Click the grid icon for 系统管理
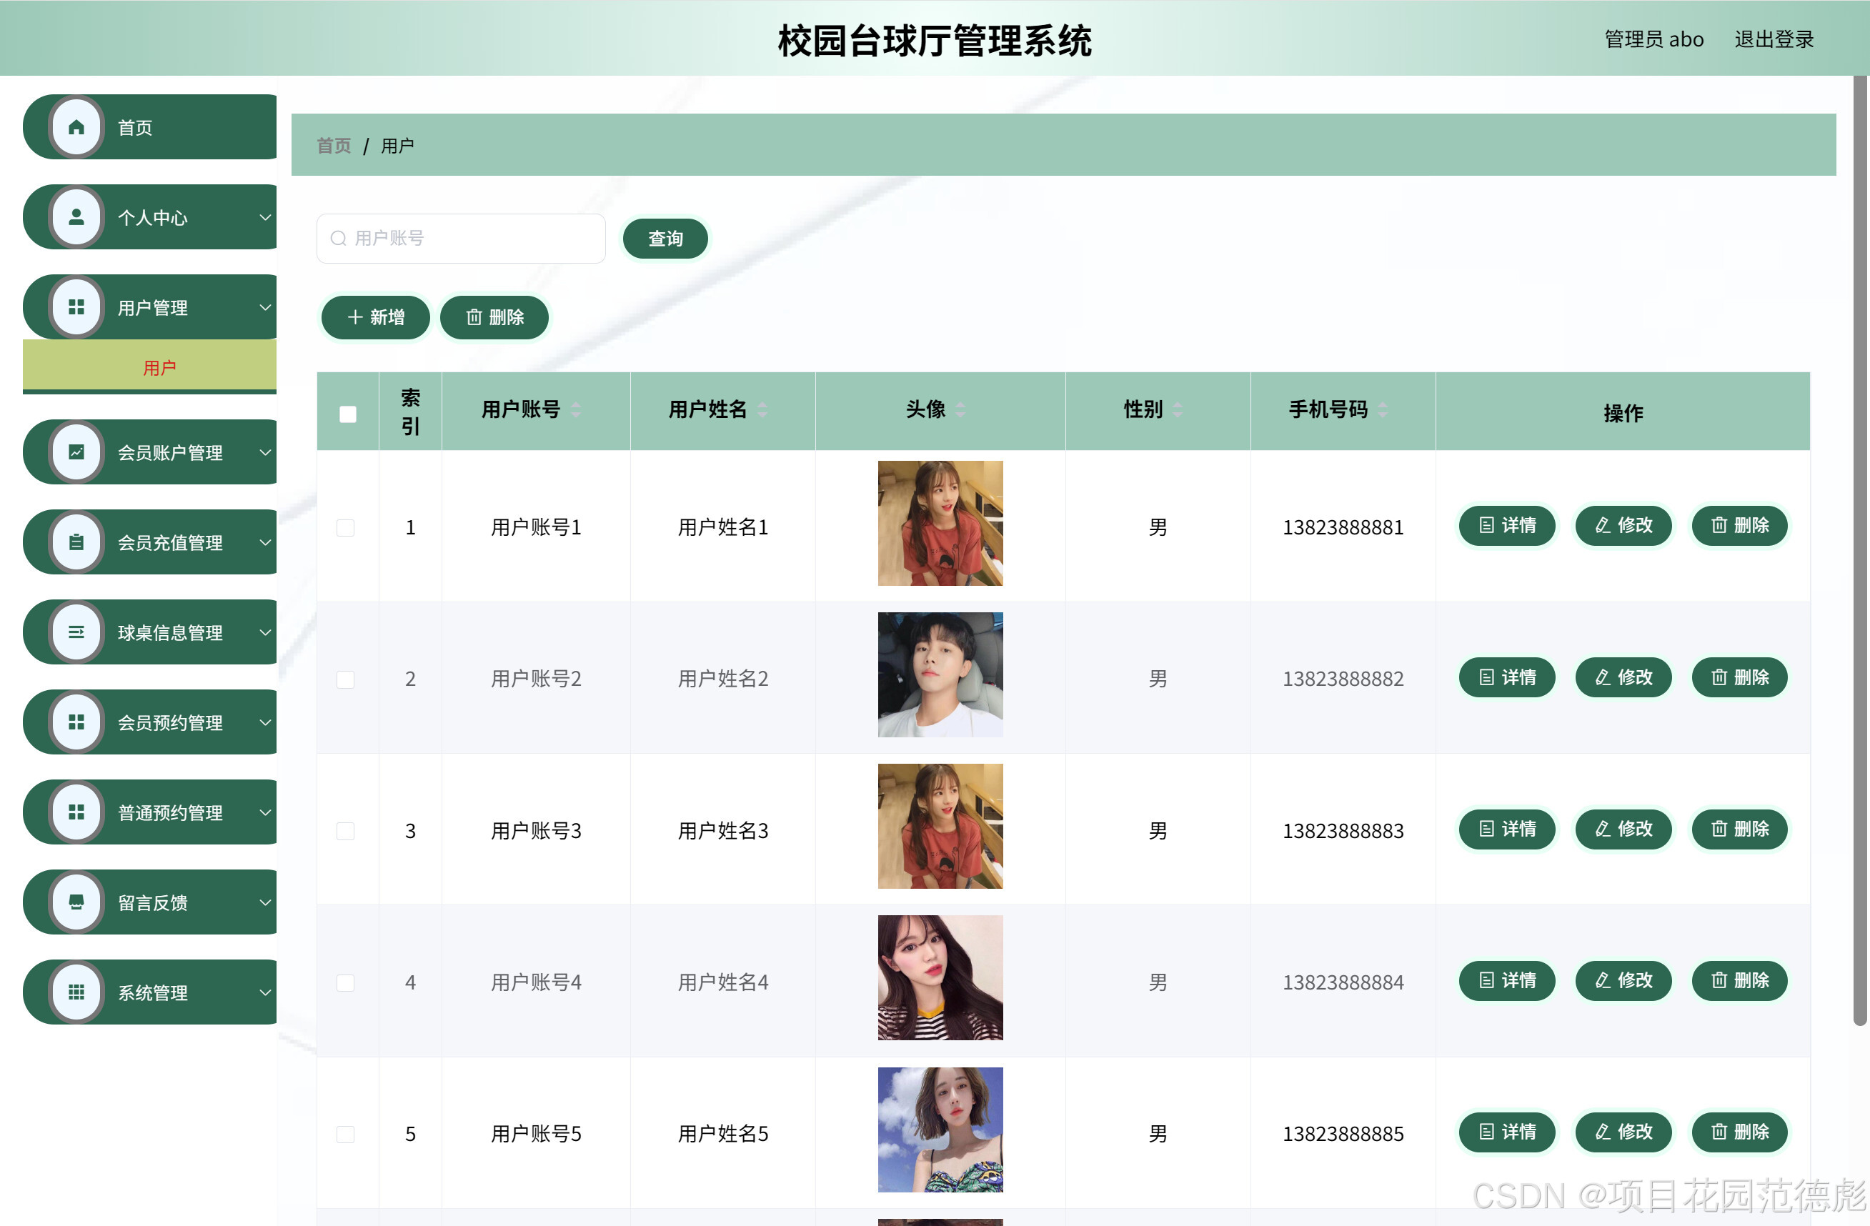This screenshot has height=1226, width=1870. point(76,993)
